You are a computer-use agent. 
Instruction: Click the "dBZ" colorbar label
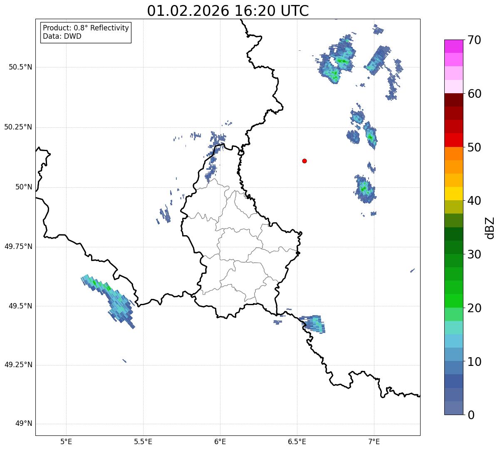coord(490,227)
